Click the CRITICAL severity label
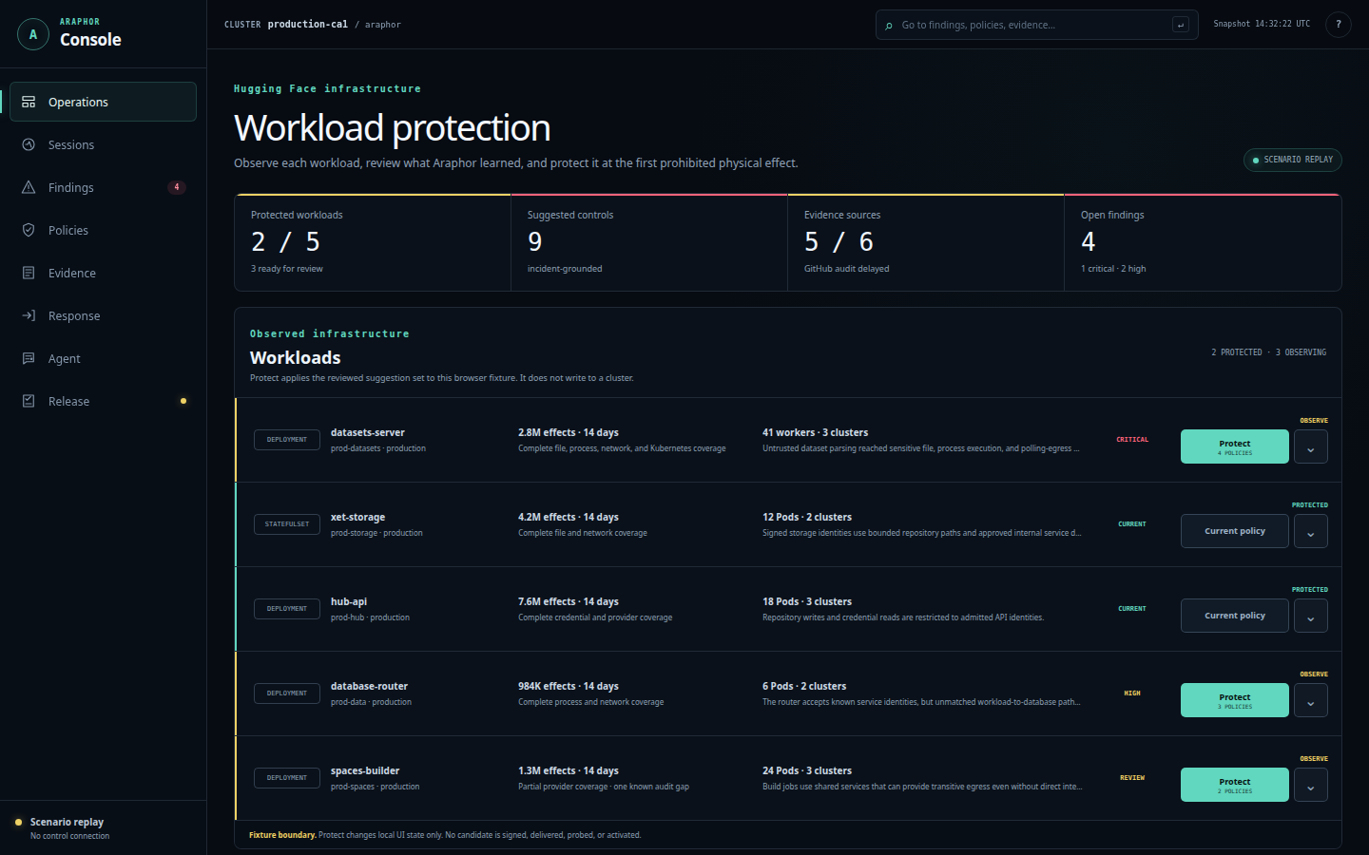Viewport: 1369px width, 855px height. (1132, 440)
